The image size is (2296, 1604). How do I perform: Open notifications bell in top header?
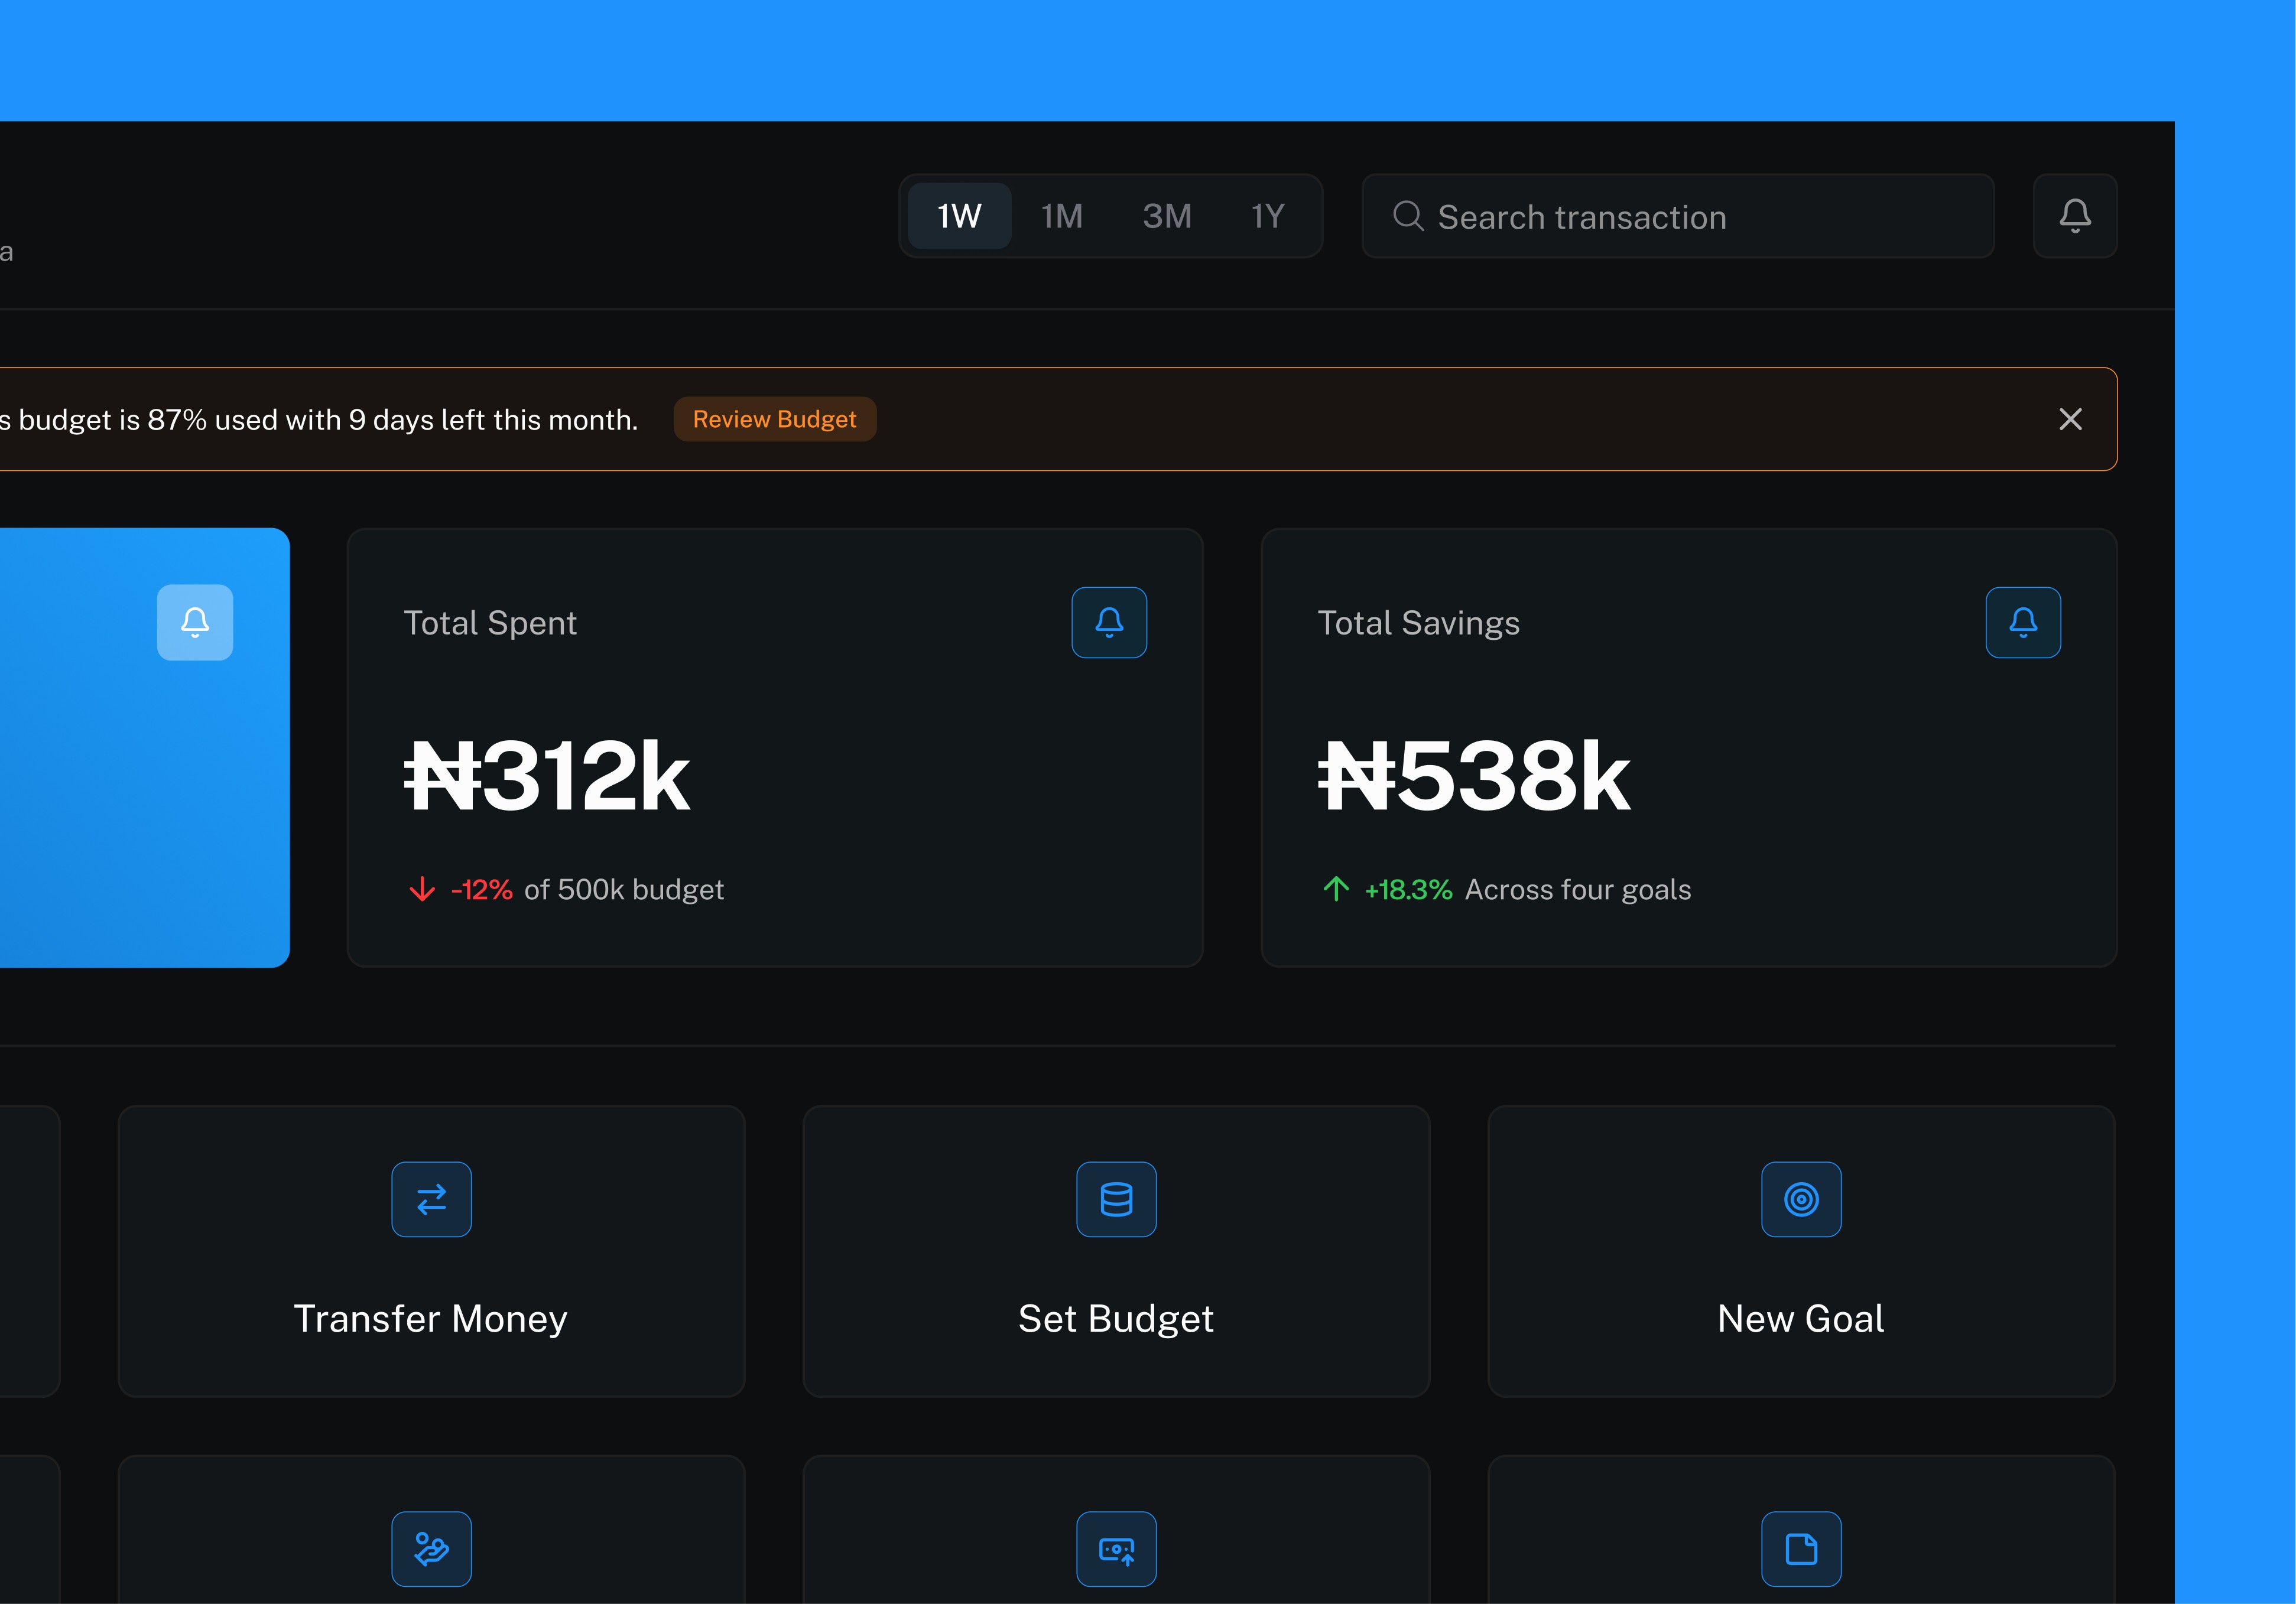tap(2074, 216)
